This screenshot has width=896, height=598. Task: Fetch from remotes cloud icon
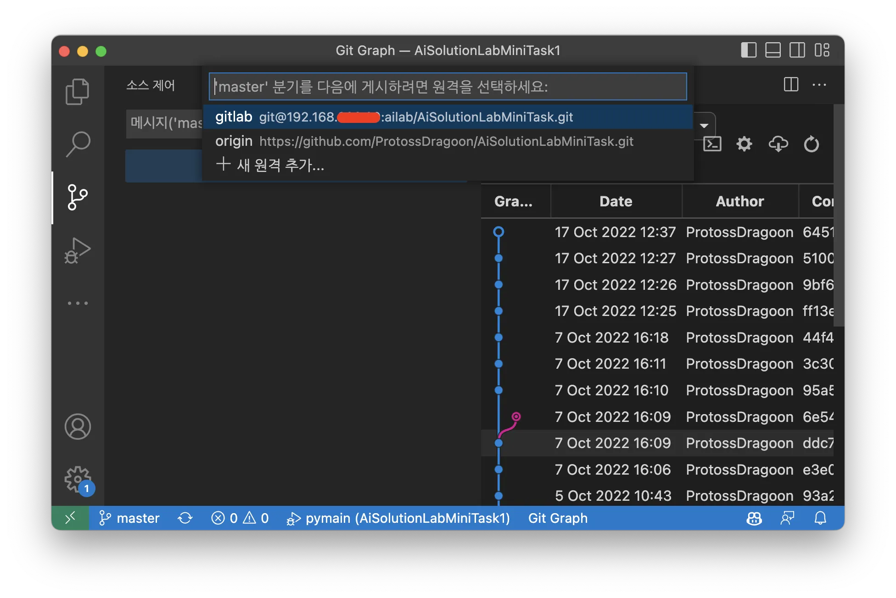pos(778,144)
